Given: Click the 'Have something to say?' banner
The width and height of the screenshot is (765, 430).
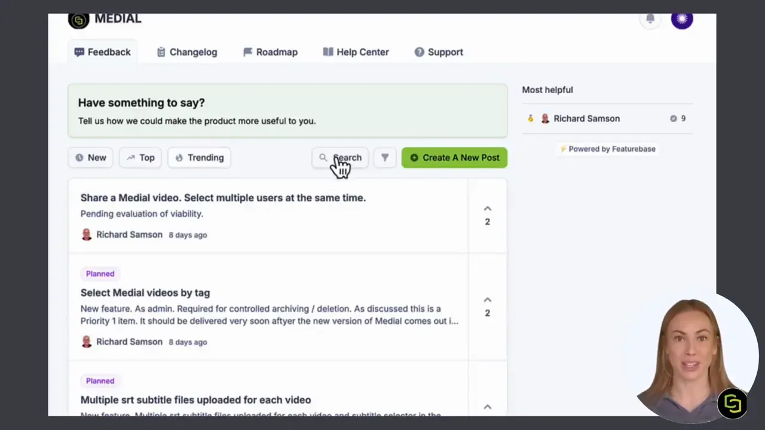Looking at the screenshot, I should 287,111.
